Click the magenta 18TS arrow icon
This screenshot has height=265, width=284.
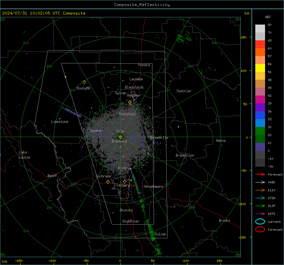coord(260,214)
